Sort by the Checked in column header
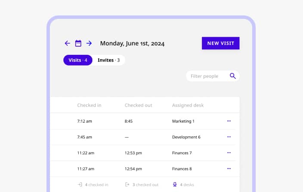The height and width of the screenshot is (192, 303). [x=89, y=105]
